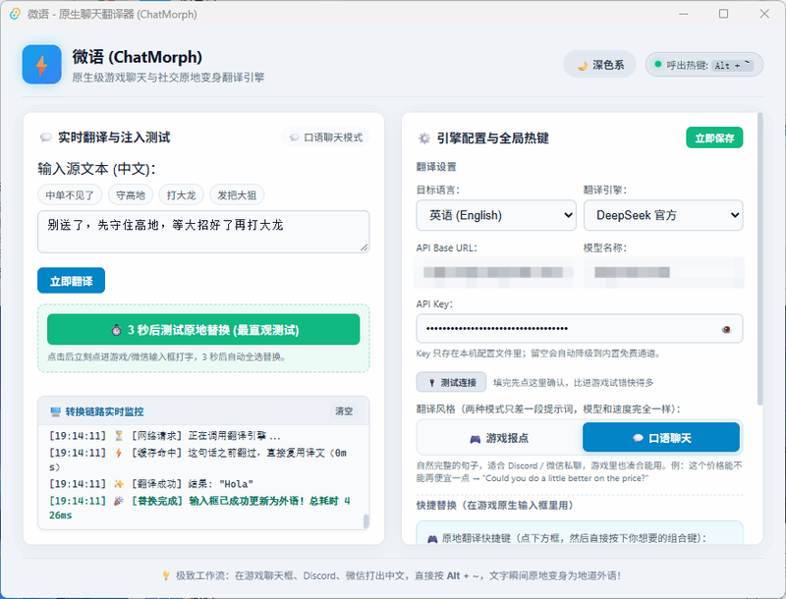Toggle API Key visibility with the eye icon
Image resolution: width=786 pixels, height=599 pixels.
click(x=726, y=329)
